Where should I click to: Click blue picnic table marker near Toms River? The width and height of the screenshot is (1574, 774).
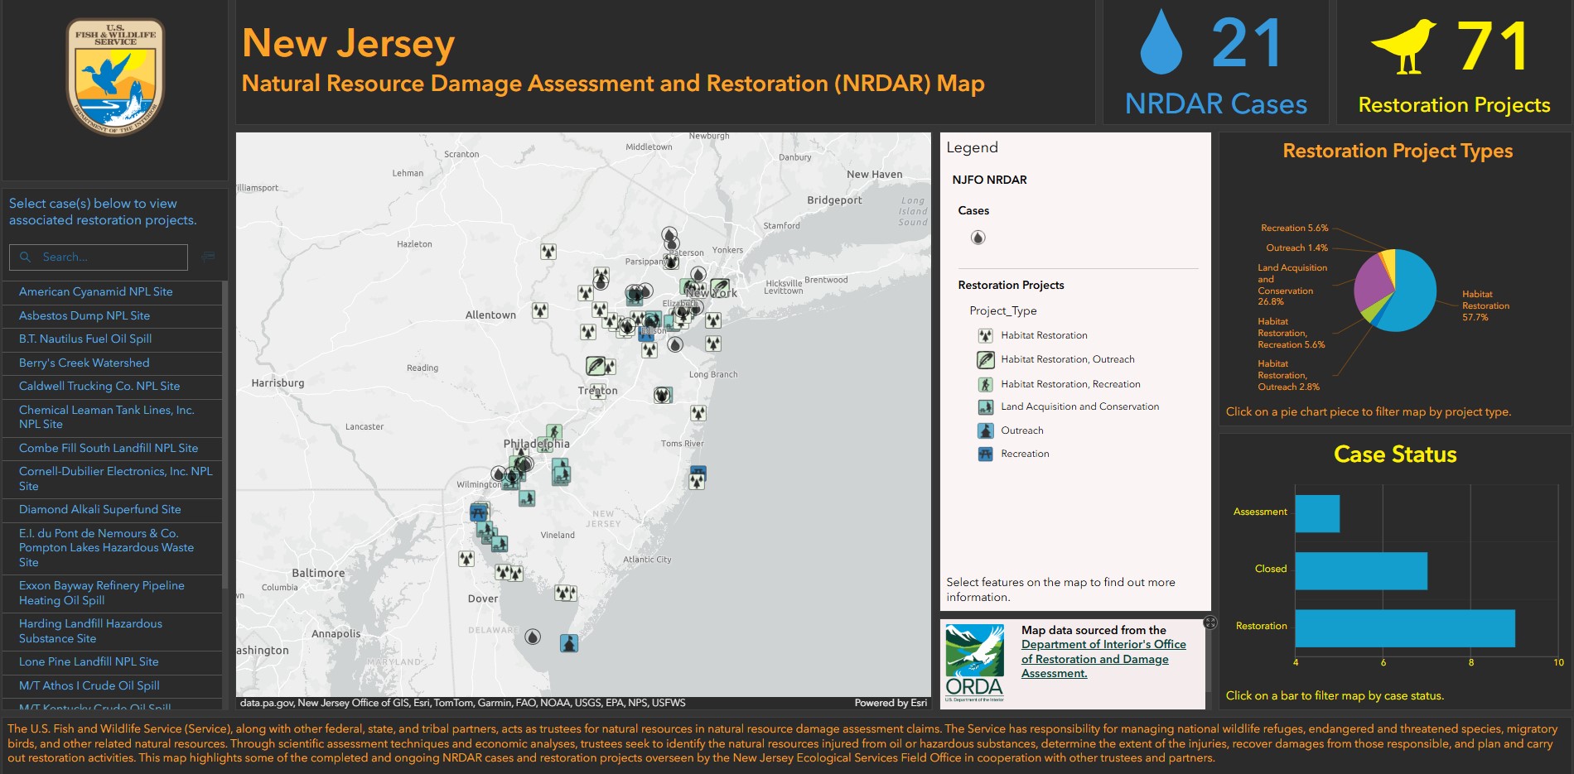click(698, 472)
